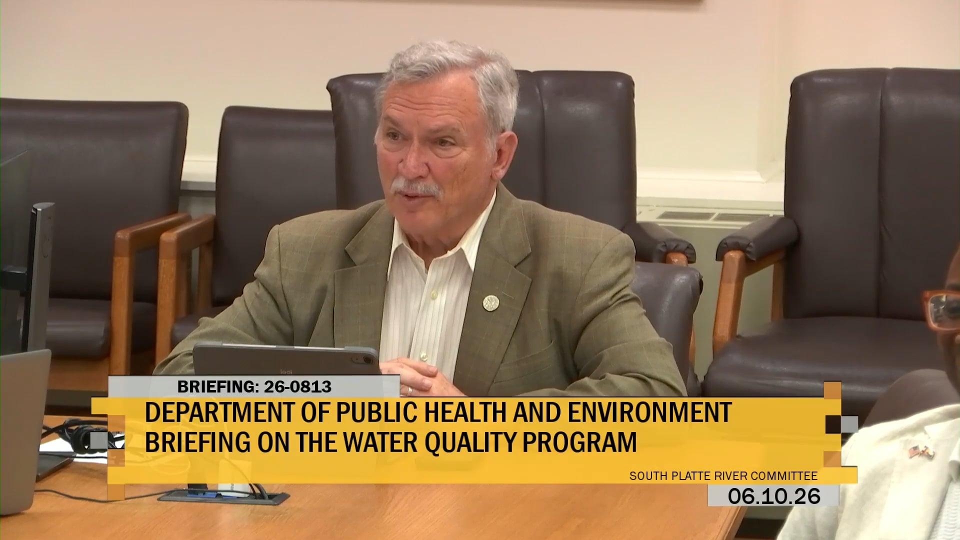Screen dimensions: 960x540
Task: Click the speaker's gray mustache
Action: (x=416, y=187)
